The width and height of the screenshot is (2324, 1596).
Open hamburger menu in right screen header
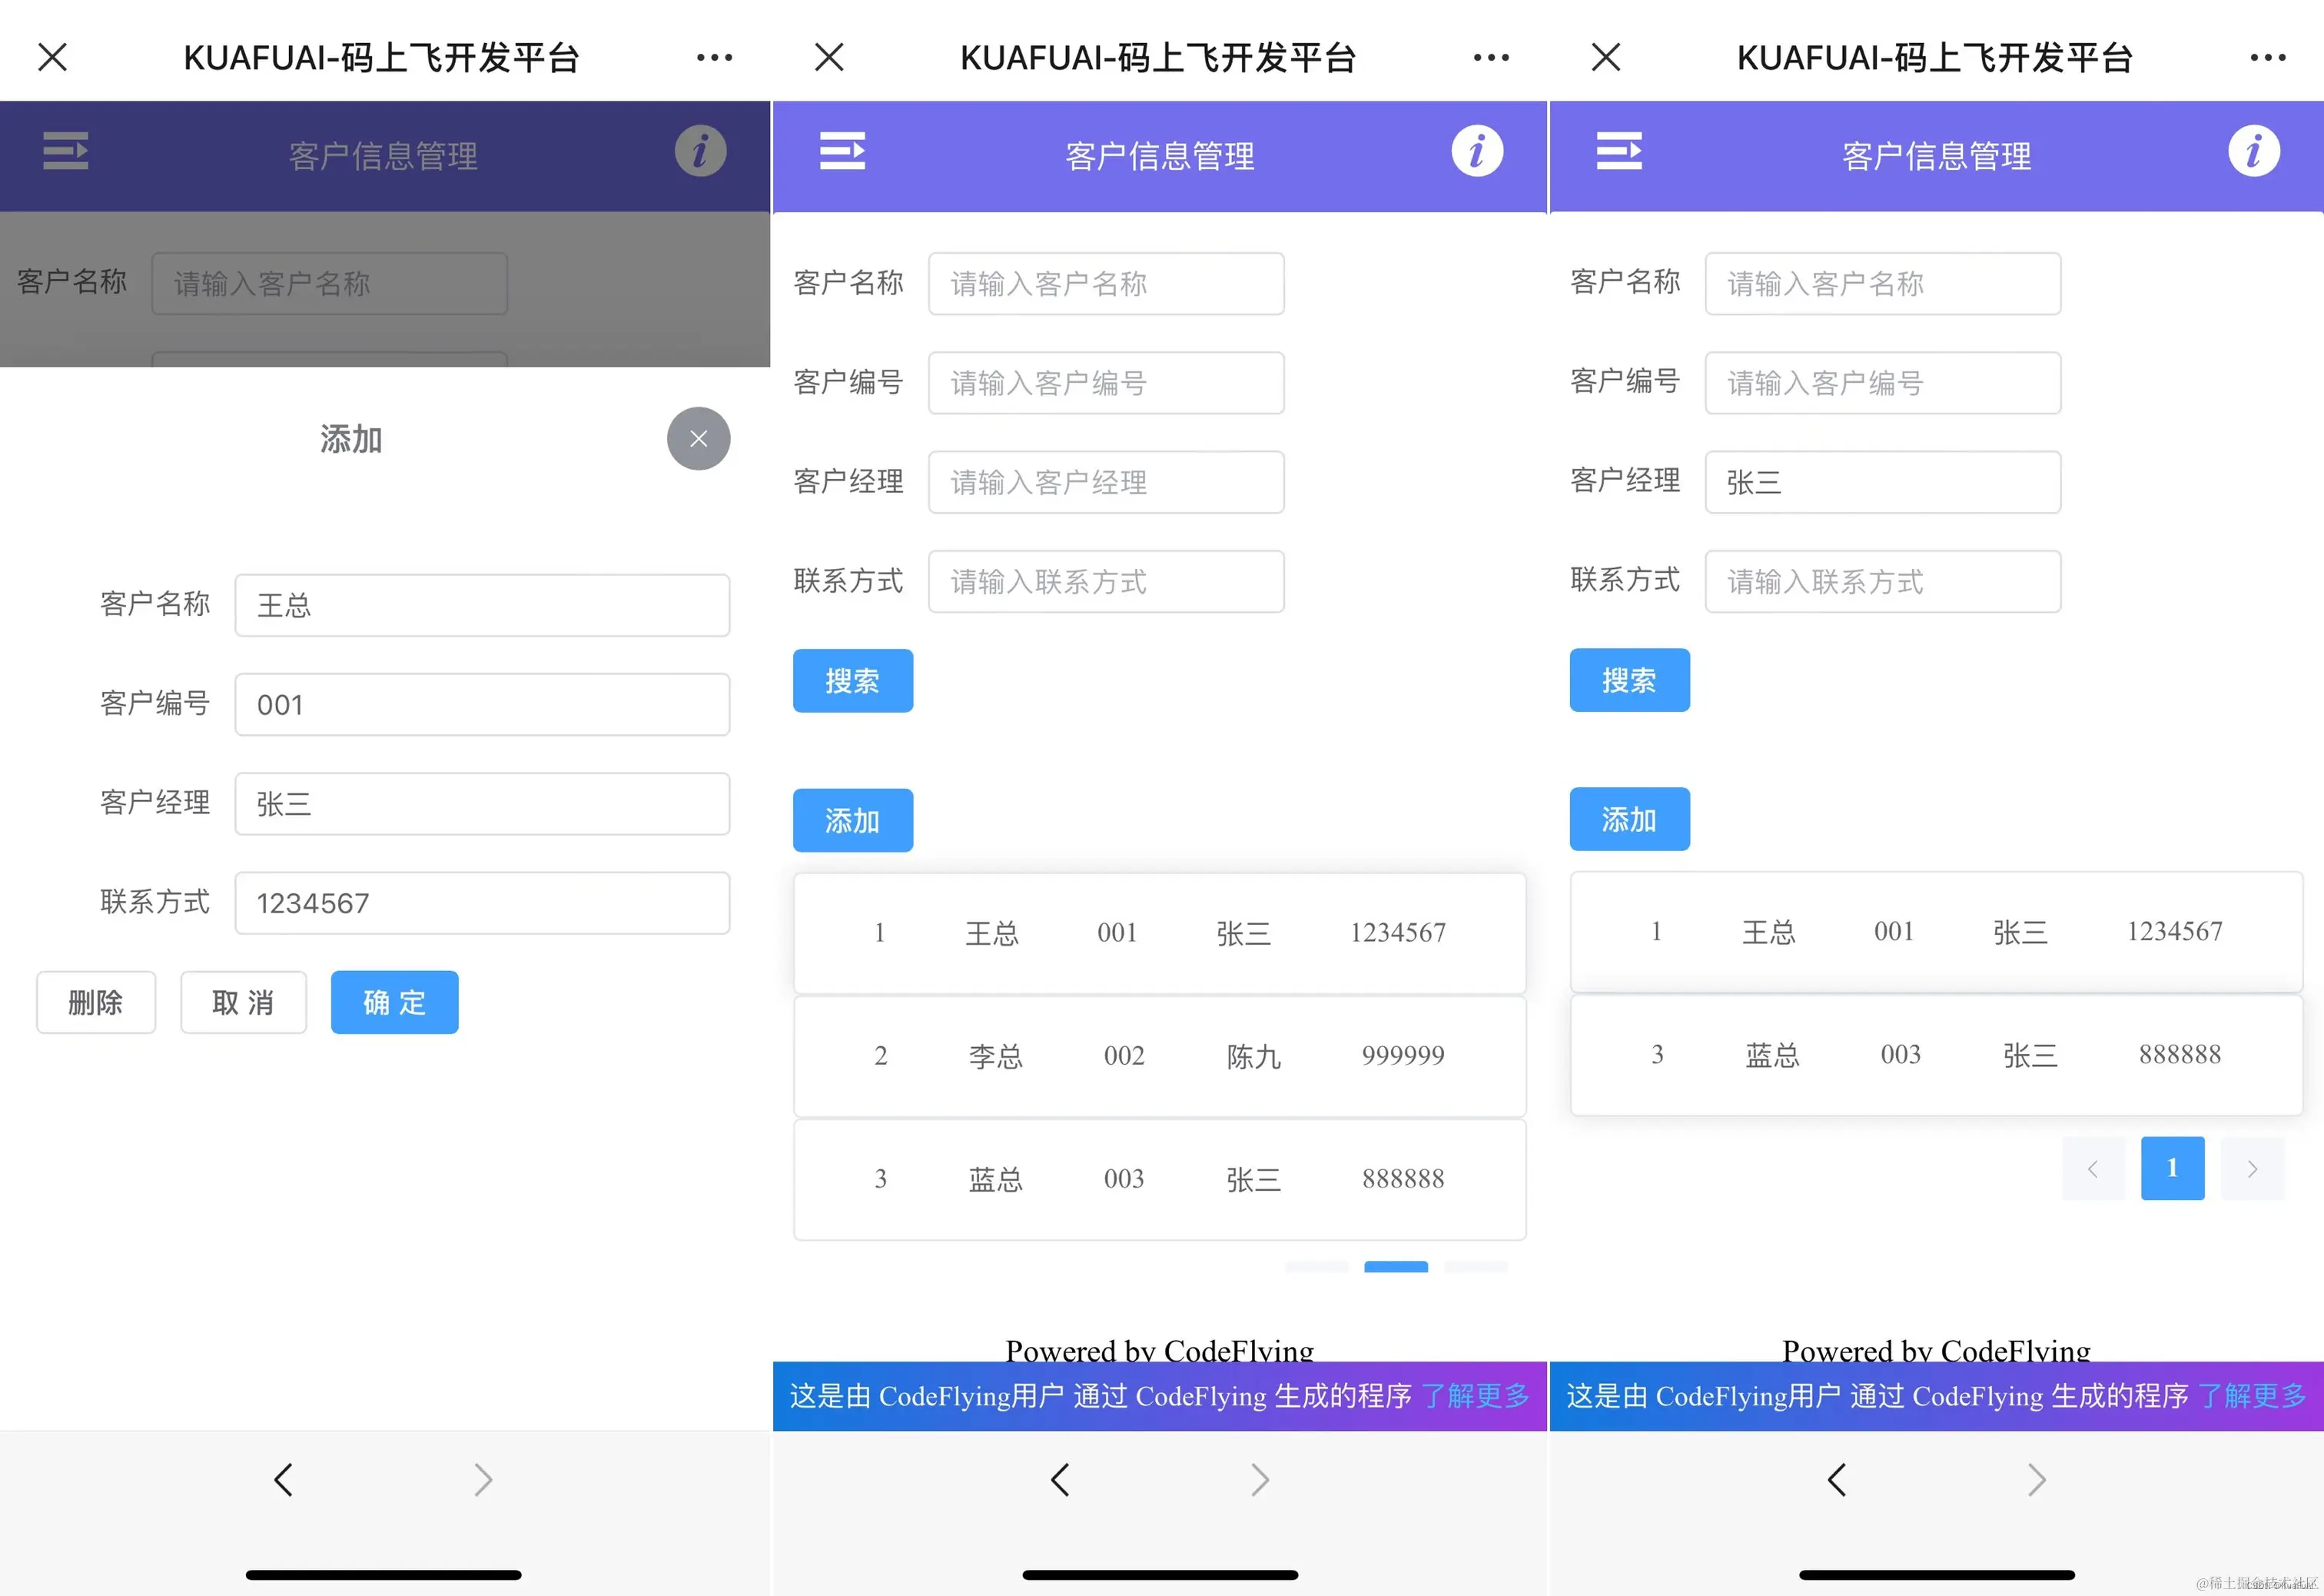pos(1618,151)
